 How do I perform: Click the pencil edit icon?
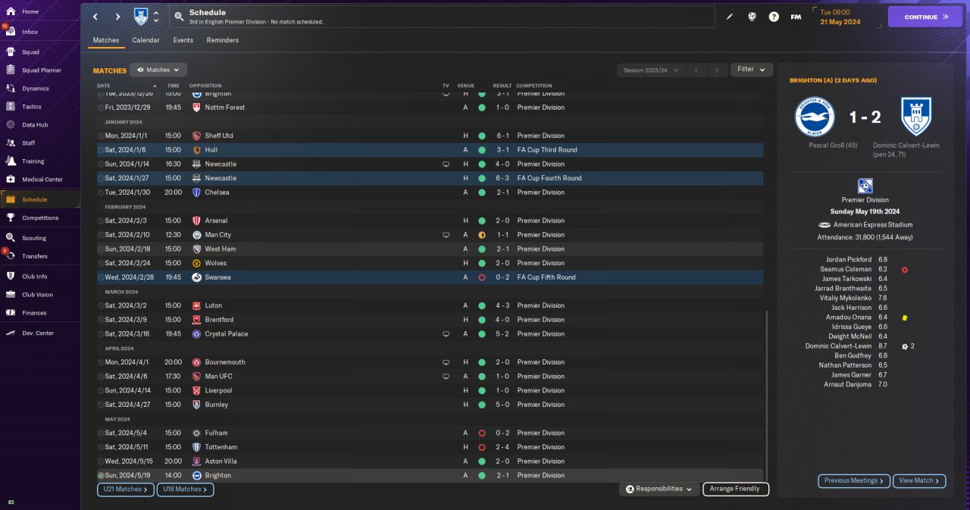pyautogui.click(x=730, y=17)
